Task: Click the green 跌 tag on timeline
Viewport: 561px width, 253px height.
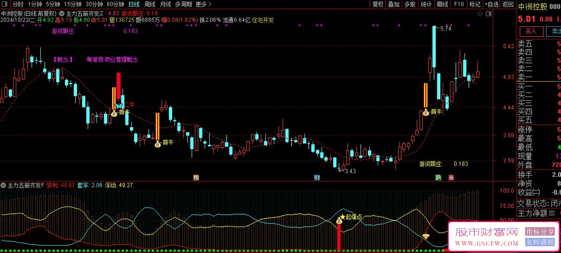Action: [x=438, y=177]
